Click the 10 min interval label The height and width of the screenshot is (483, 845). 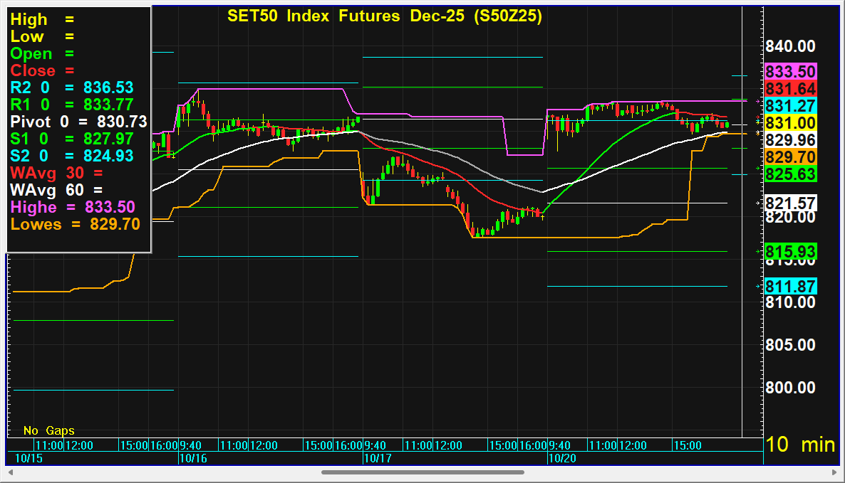tap(800, 445)
